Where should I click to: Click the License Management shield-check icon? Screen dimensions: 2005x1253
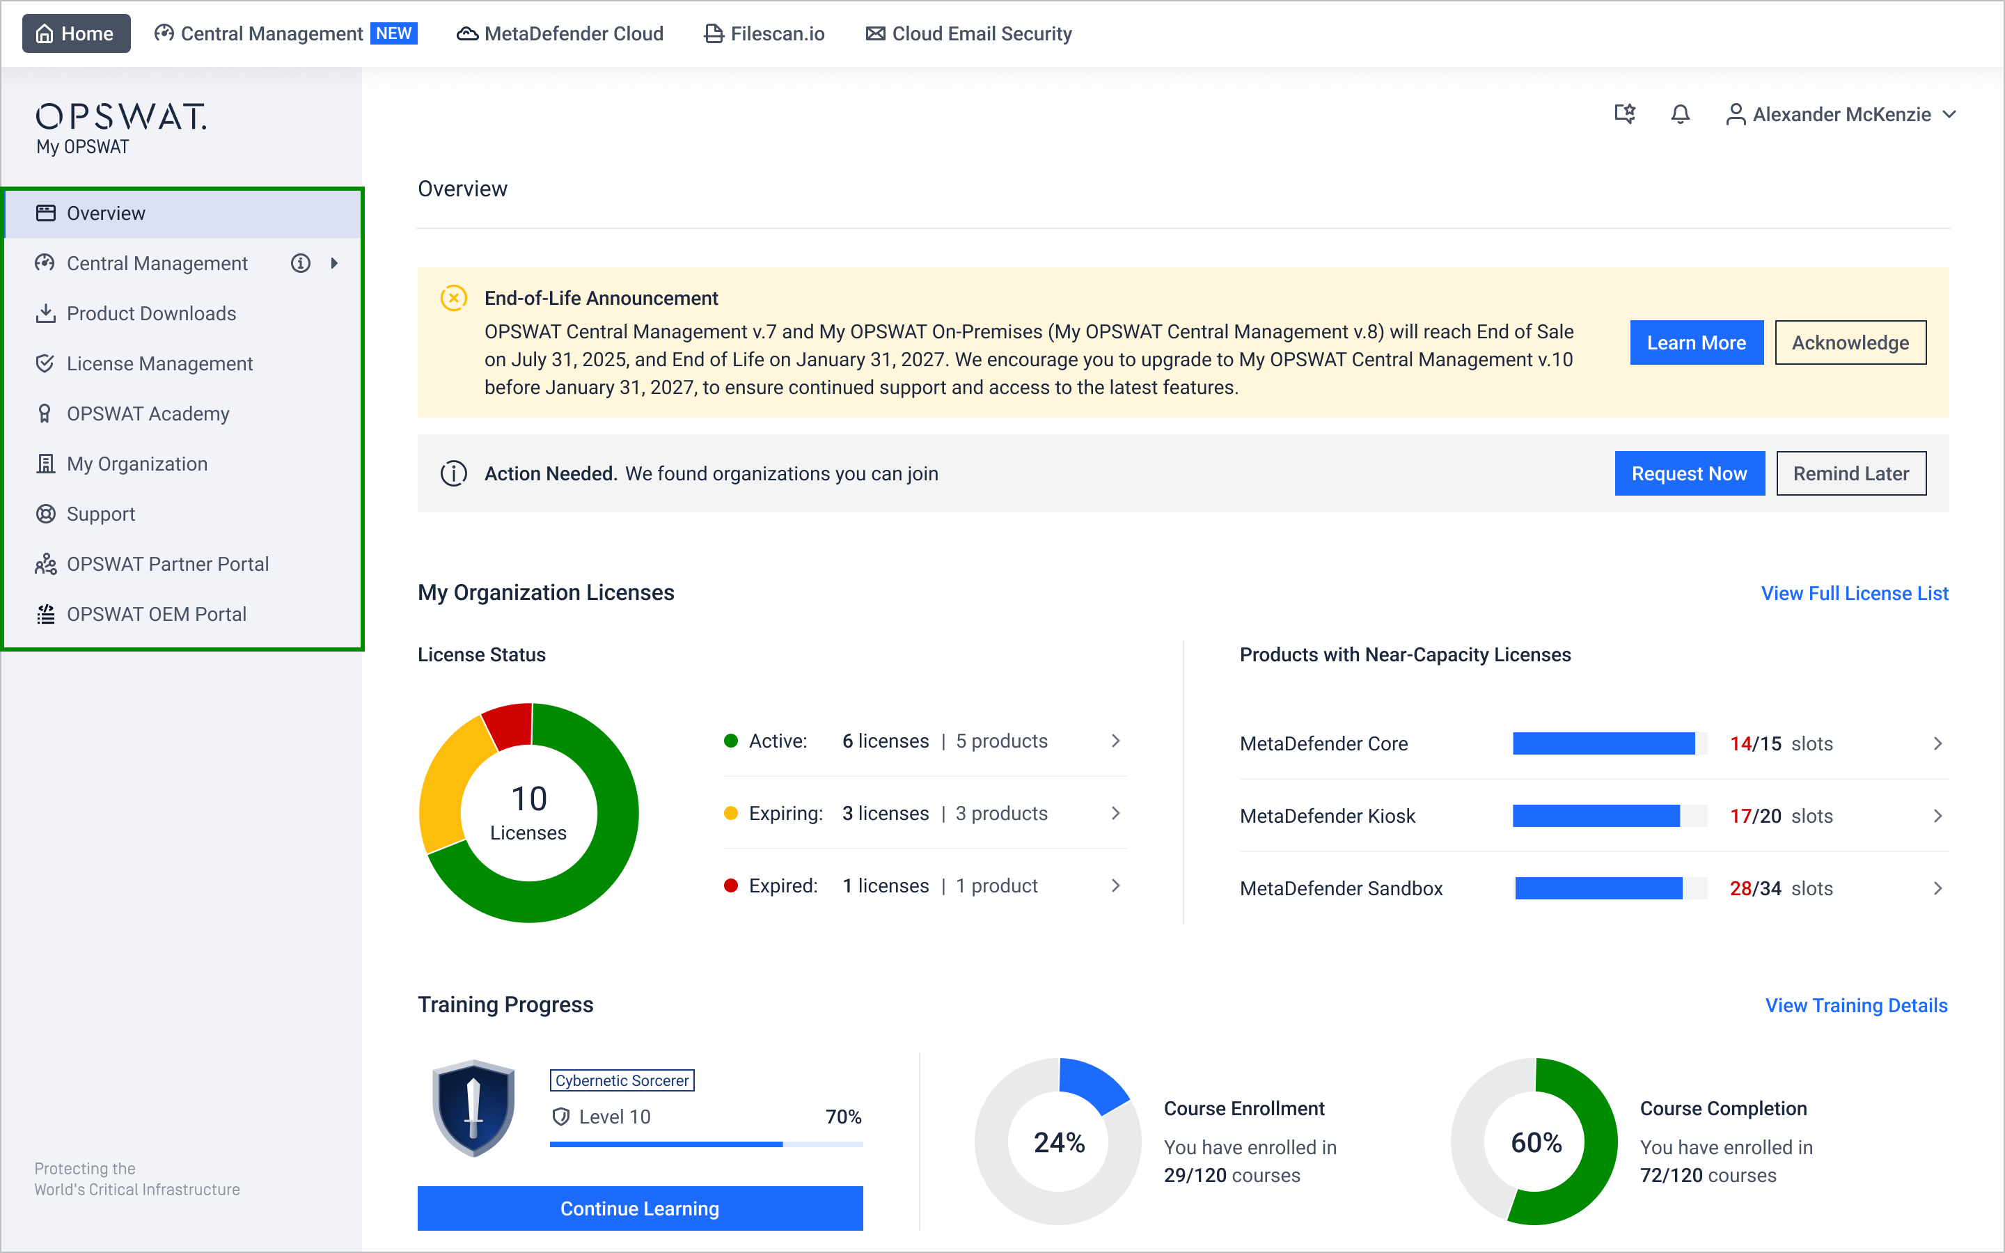45,363
